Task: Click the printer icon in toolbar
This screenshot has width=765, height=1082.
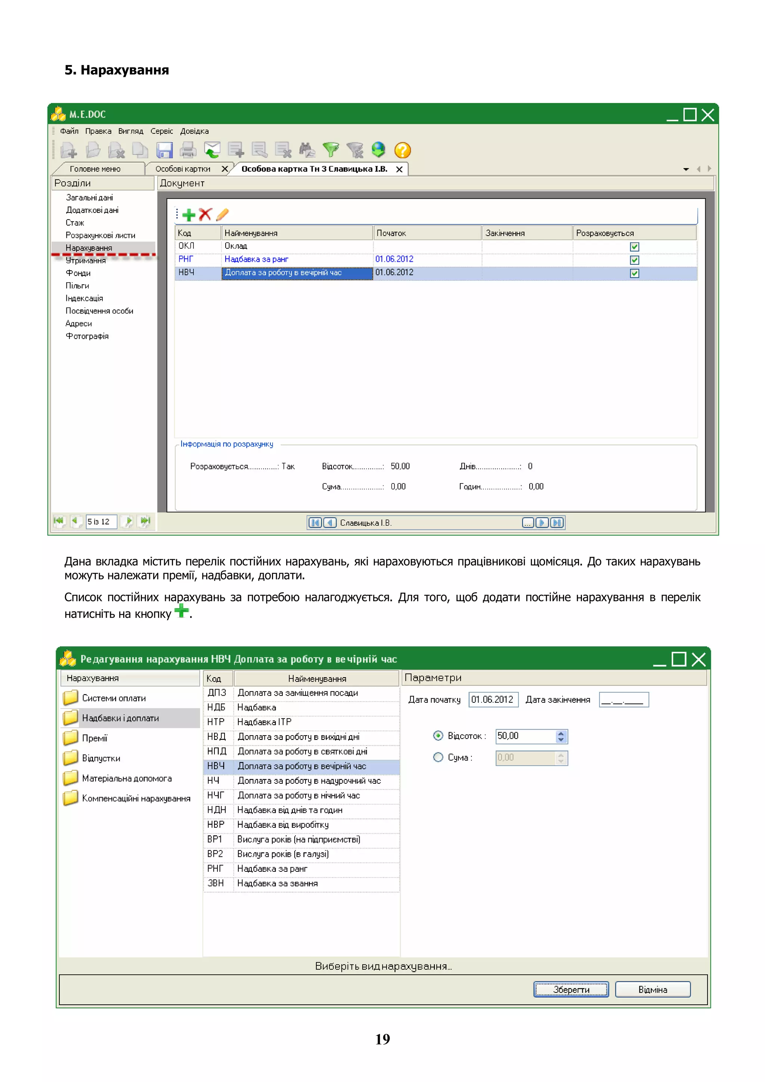Action: click(x=188, y=150)
